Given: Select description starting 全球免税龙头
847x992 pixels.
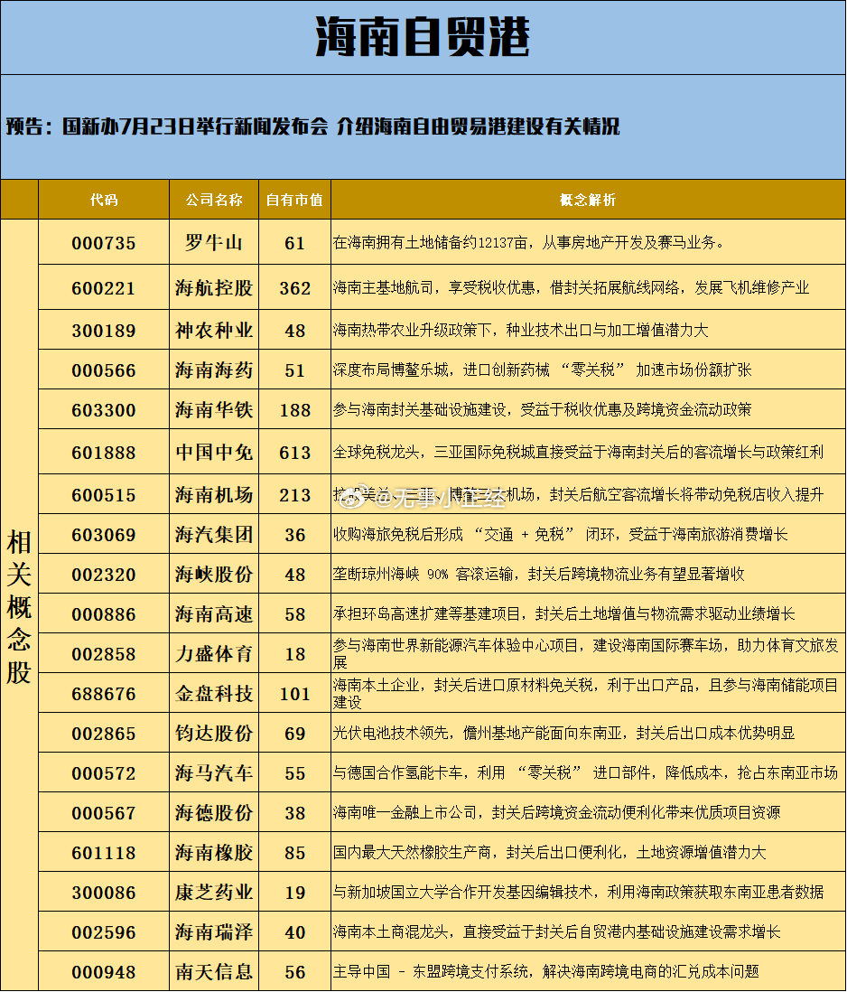Looking at the screenshot, I should click(x=578, y=453).
